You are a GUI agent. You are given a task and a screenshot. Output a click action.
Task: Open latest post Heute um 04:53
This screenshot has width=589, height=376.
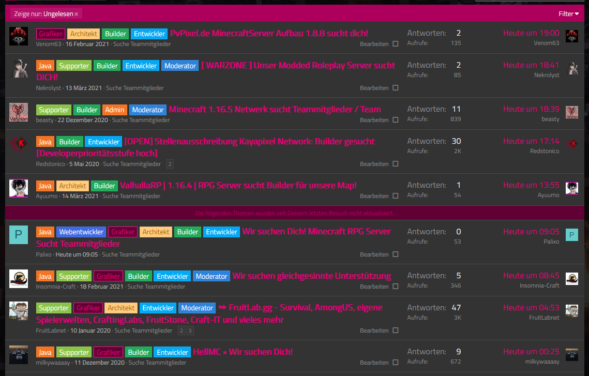pos(531,308)
